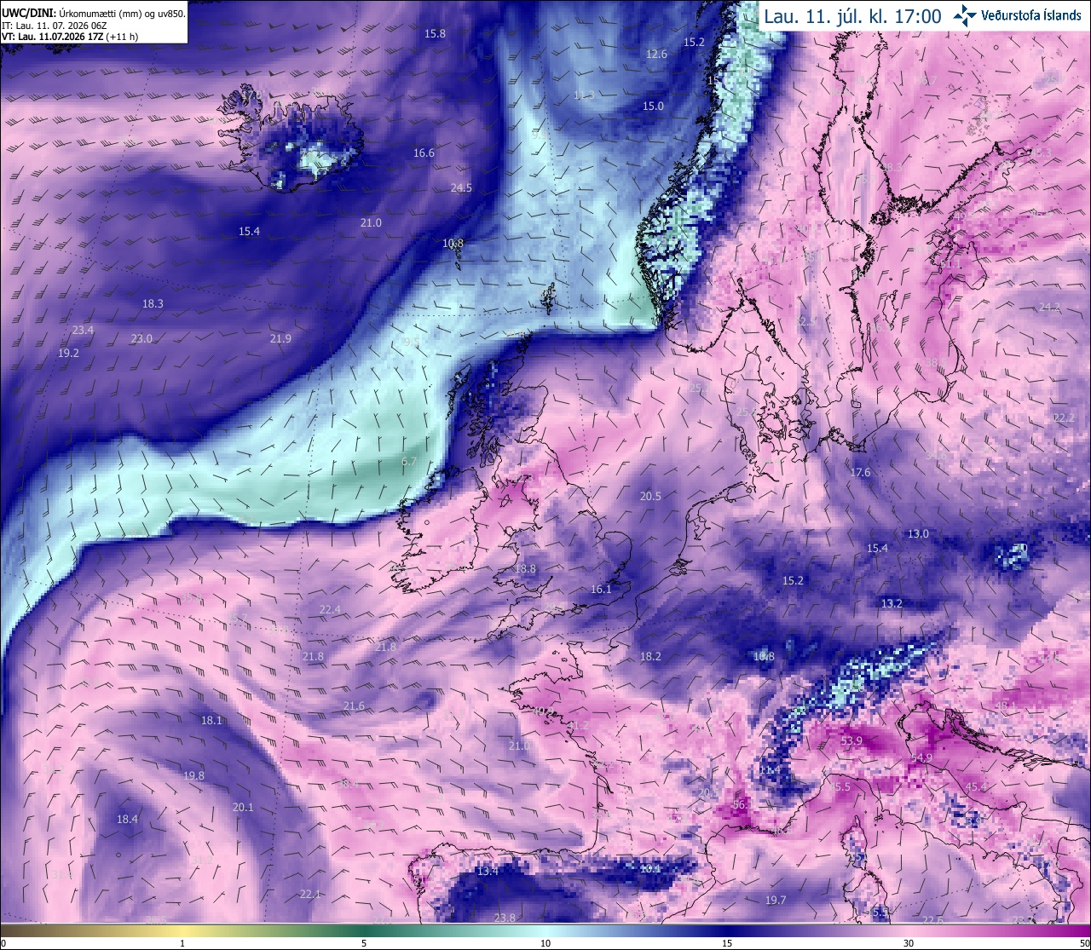
Task: Click the 18.3 value label in western Atlantic
Action: click(x=153, y=303)
